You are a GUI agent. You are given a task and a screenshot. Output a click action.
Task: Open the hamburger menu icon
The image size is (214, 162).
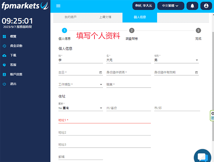(x=58, y=6)
